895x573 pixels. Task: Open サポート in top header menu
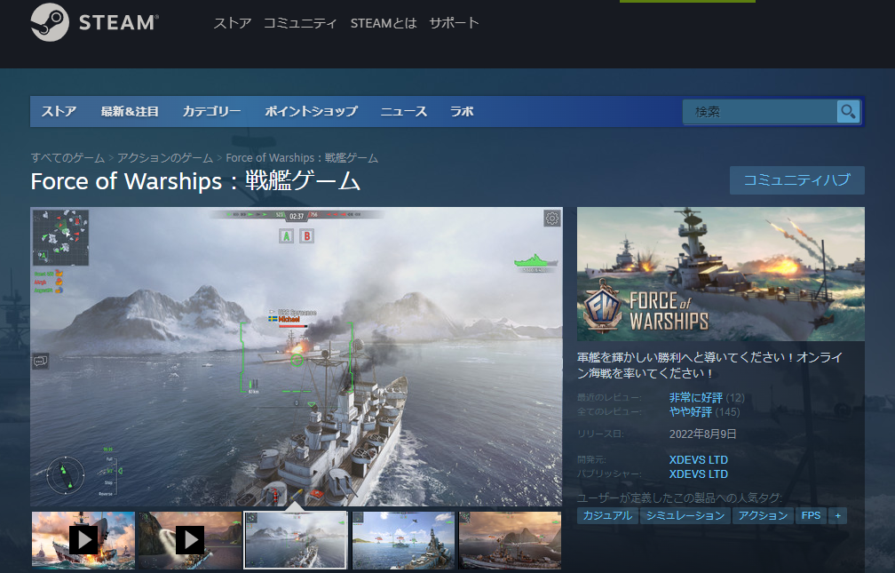tap(454, 23)
